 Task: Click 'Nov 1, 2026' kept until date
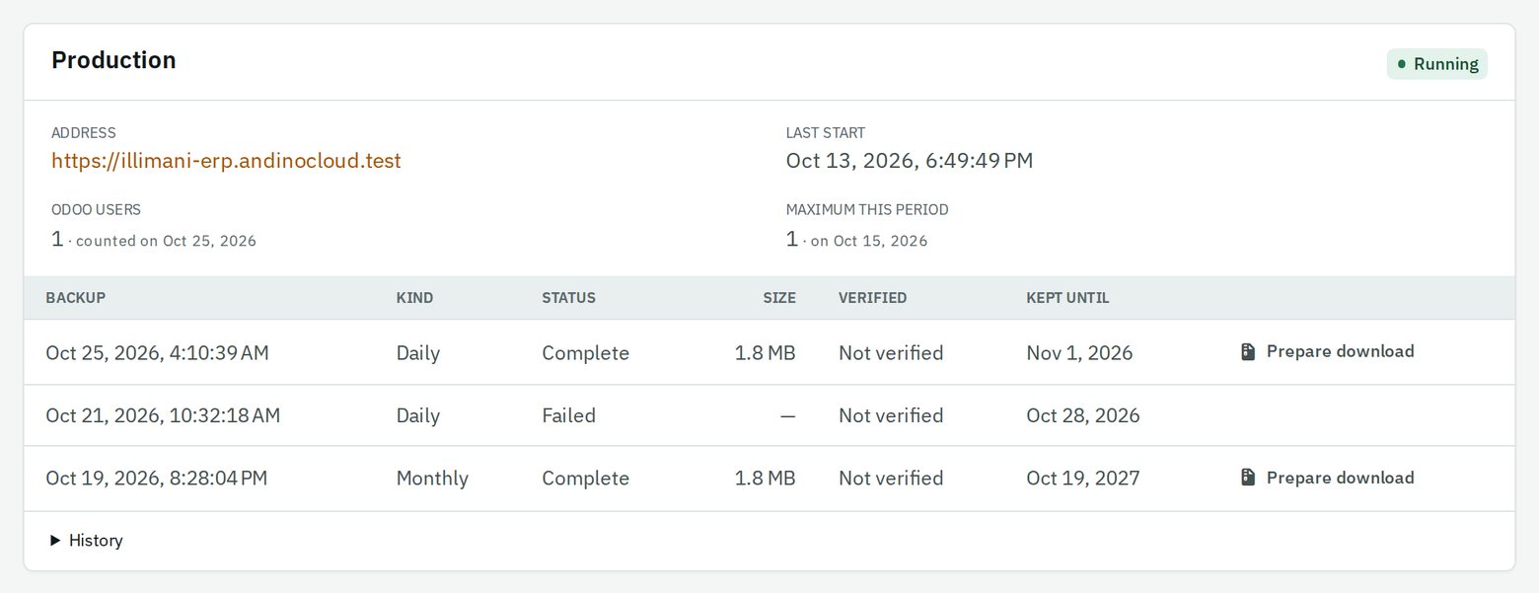[1079, 352]
